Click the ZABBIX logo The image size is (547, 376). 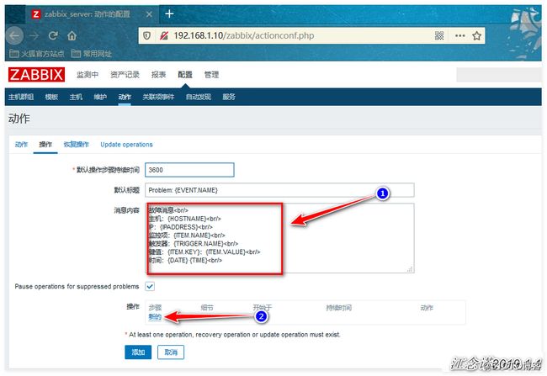[x=37, y=75]
